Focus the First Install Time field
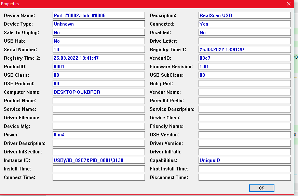 click(245, 169)
